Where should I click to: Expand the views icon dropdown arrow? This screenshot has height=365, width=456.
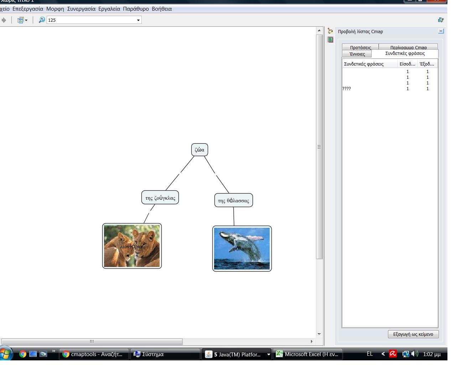[26, 20]
